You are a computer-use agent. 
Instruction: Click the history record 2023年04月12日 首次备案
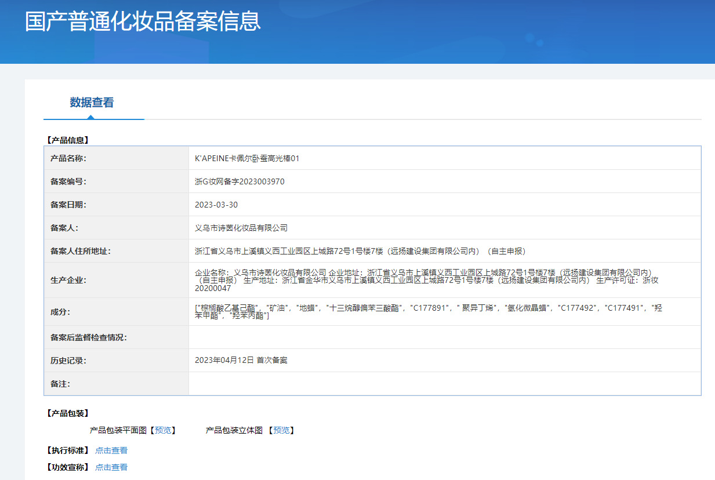(241, 360)
